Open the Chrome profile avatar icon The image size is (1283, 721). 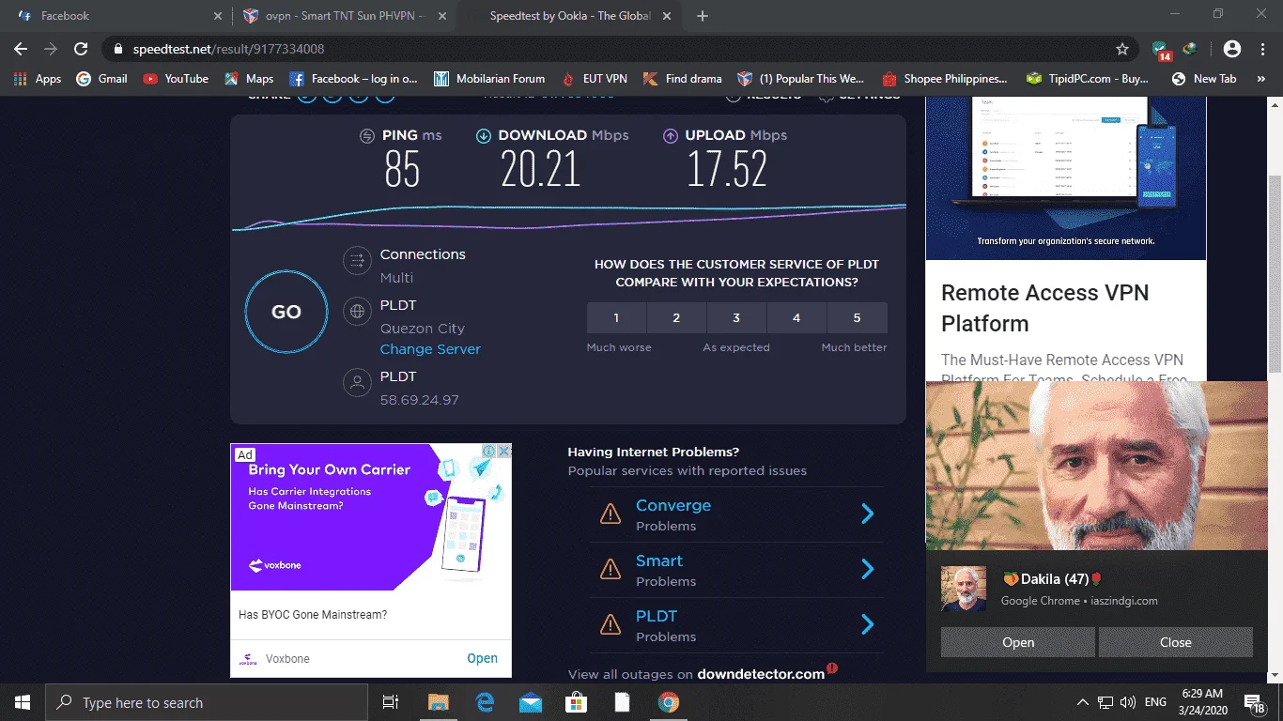[1232, 49]
